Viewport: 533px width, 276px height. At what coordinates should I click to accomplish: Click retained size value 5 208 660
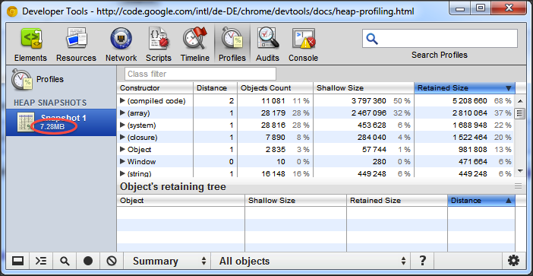(469, 100)
